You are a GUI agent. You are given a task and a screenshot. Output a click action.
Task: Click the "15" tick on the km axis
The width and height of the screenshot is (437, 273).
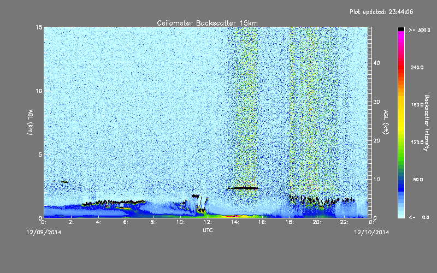point(39,27)
